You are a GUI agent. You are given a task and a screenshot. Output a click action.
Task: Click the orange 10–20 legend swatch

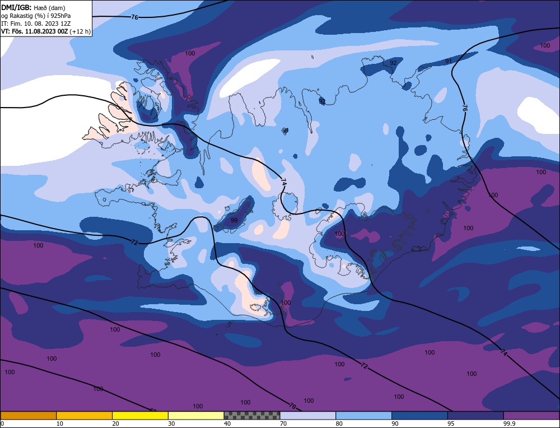(85, 415)
